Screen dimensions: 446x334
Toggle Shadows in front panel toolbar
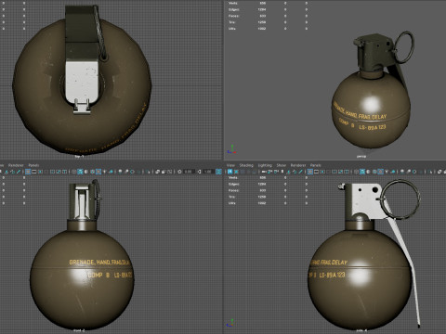pos(111,172)
